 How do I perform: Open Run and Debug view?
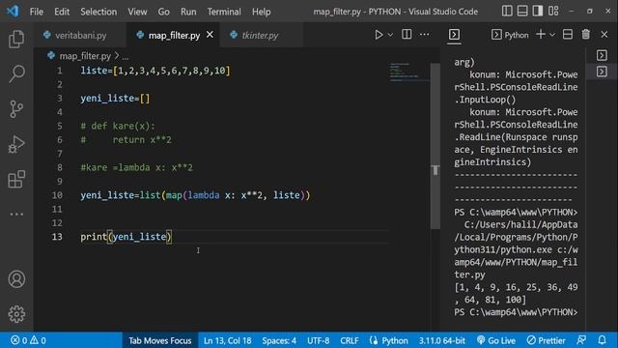pos(16,144)
